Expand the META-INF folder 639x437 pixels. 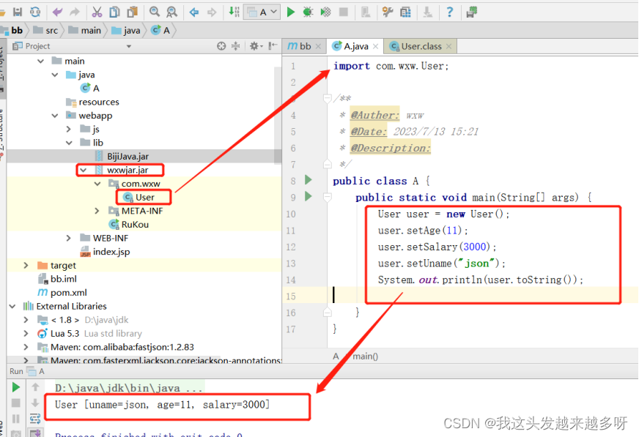pos(97,211)
